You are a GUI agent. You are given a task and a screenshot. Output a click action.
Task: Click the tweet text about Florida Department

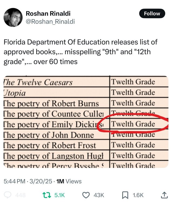(81, 52)
